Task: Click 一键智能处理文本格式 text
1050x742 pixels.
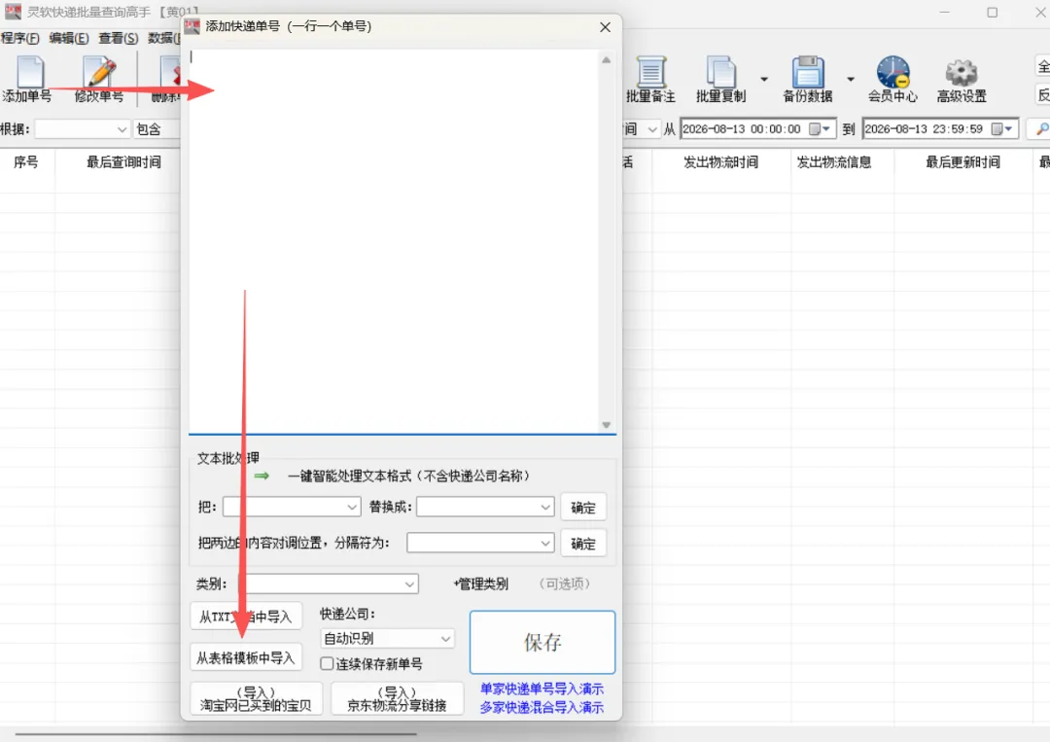Action: coord(408,477)
